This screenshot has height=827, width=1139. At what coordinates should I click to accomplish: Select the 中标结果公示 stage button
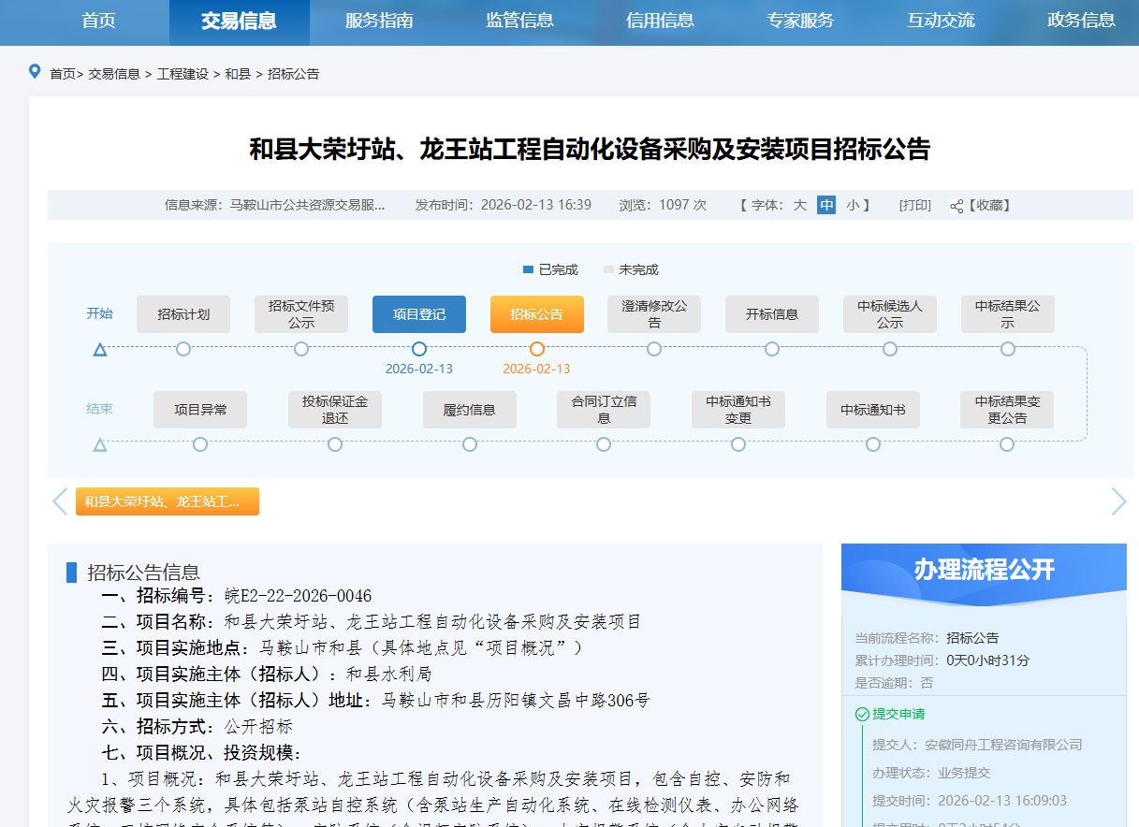[x=1008, y=314]
